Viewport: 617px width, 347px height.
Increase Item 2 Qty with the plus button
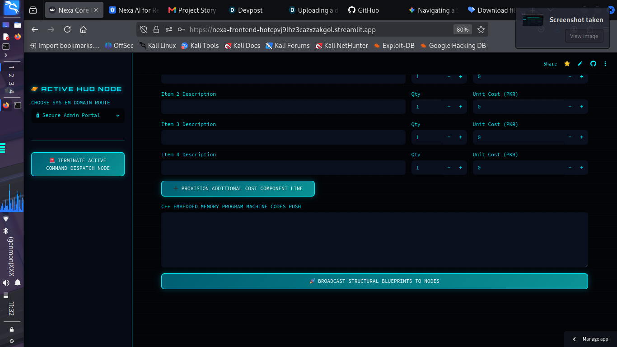pyautogui.click(x=461, y=107)
